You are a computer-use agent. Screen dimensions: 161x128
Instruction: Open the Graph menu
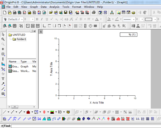[x=34, y=7]
